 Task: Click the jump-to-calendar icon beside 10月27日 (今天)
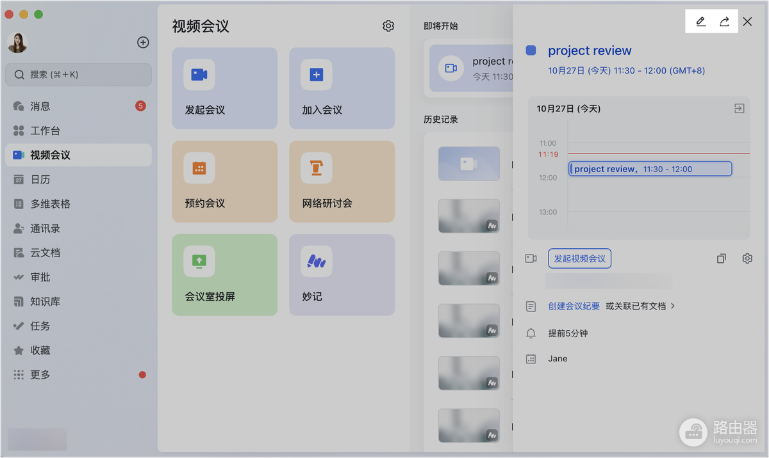pyautogui.click(x=740, y=109)
